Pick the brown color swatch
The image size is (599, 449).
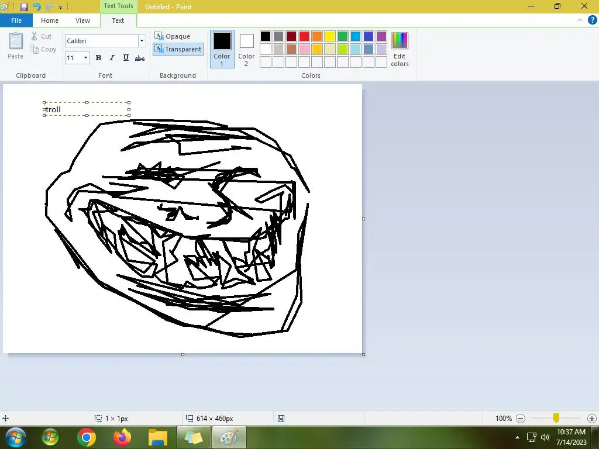[291, 49]
